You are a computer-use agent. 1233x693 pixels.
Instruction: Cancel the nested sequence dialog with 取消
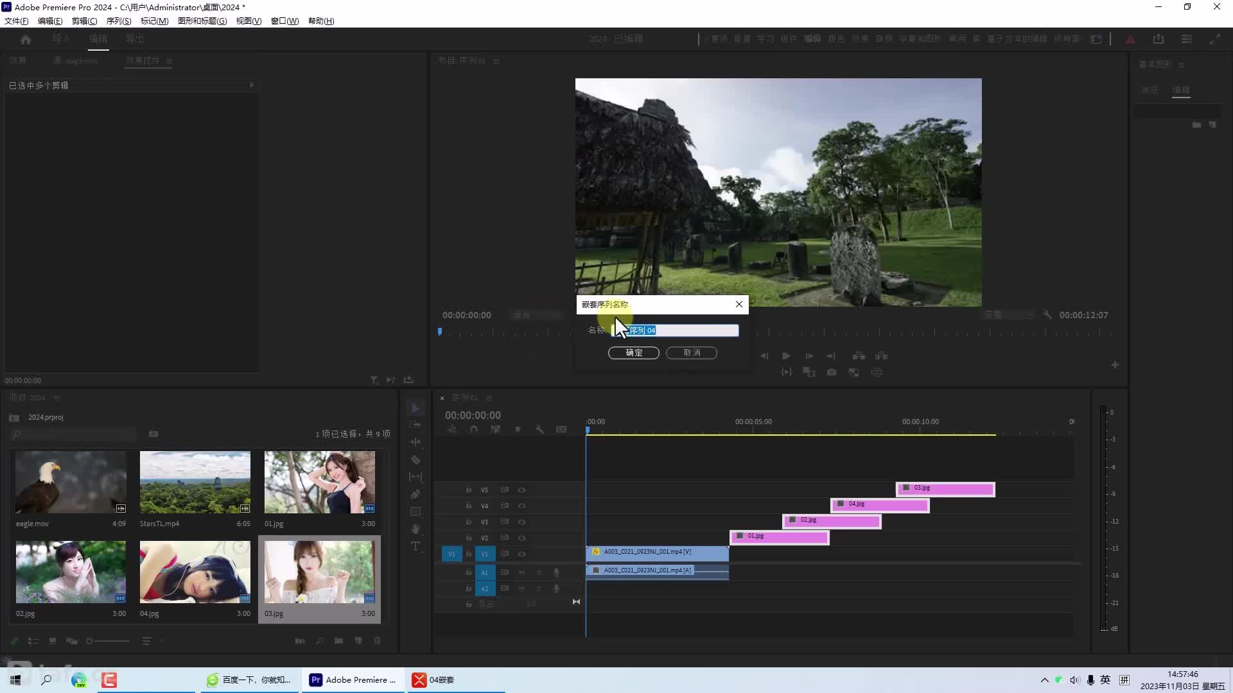692,353
